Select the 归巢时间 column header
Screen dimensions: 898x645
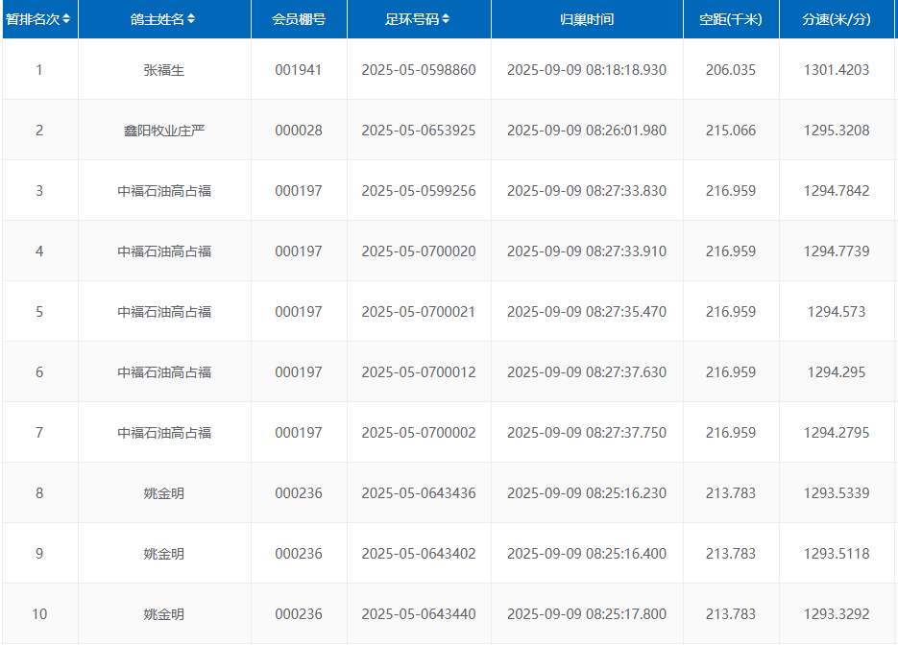[x=587, y=19]
